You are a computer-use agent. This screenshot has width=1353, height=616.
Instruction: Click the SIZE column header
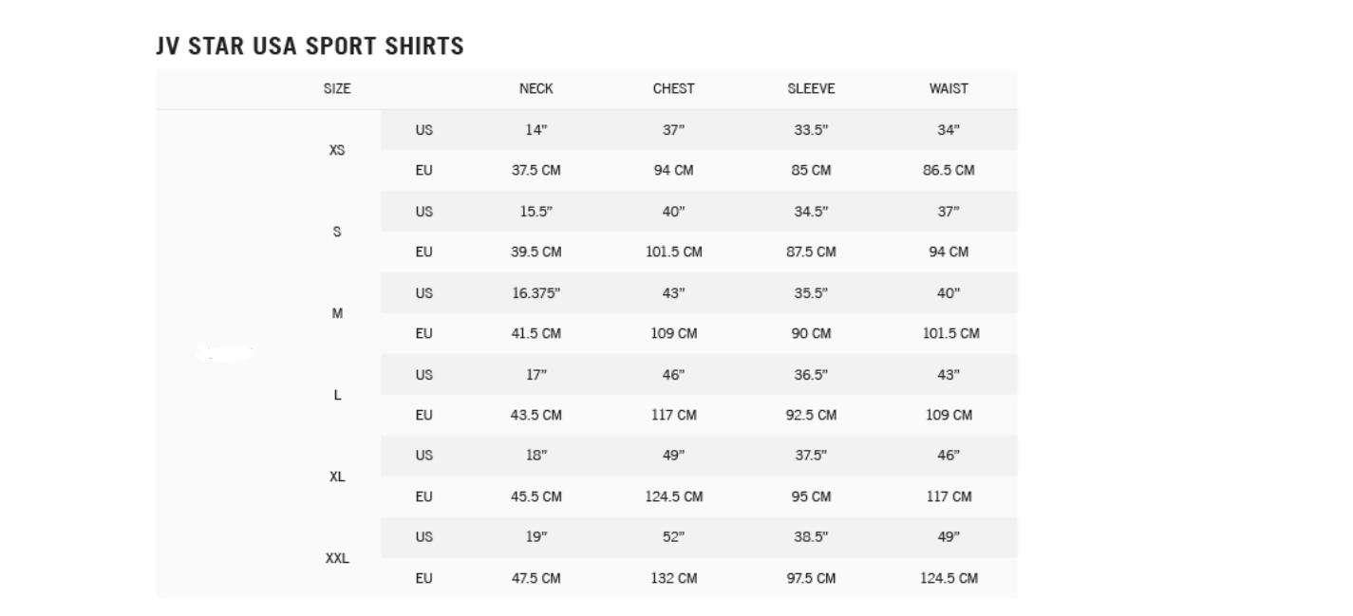click(337, 88)
